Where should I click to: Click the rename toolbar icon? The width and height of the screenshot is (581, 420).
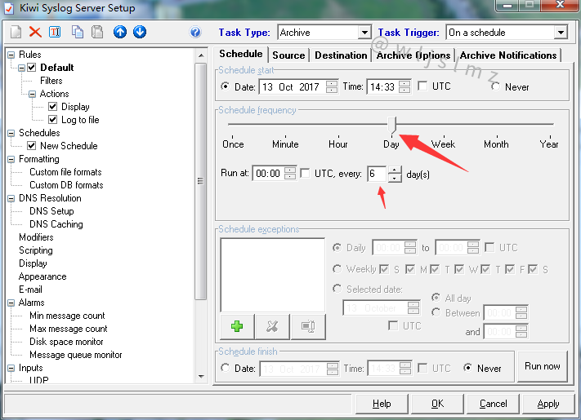[x=55, y=33]
